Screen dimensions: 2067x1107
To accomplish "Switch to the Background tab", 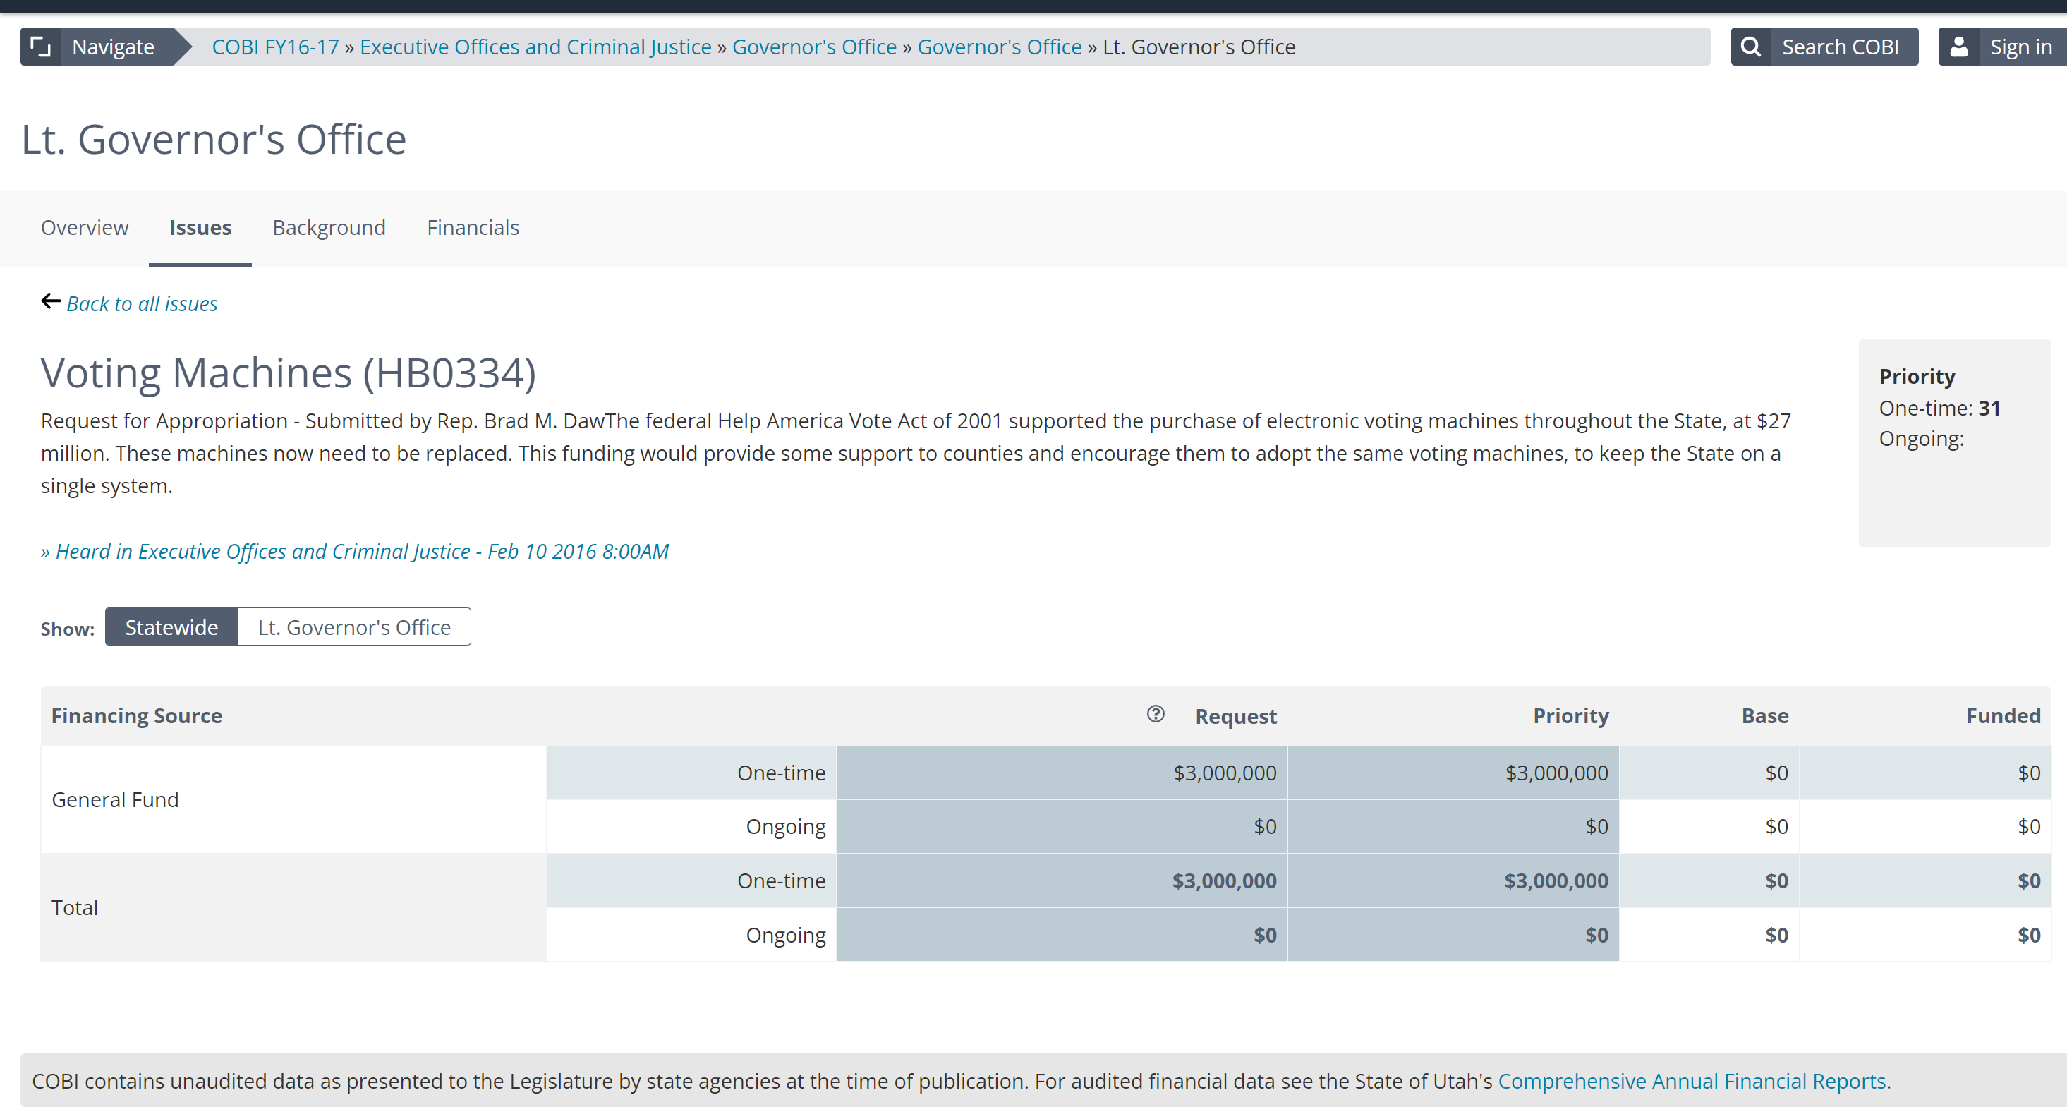I will [x=329, y=228].
